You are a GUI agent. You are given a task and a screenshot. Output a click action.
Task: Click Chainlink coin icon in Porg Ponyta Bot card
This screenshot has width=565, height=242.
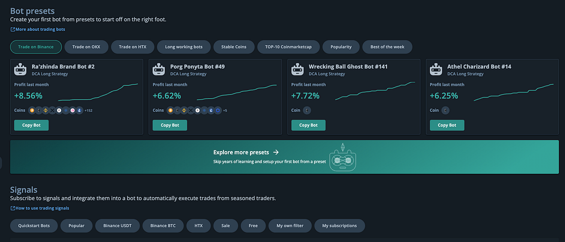217,111
